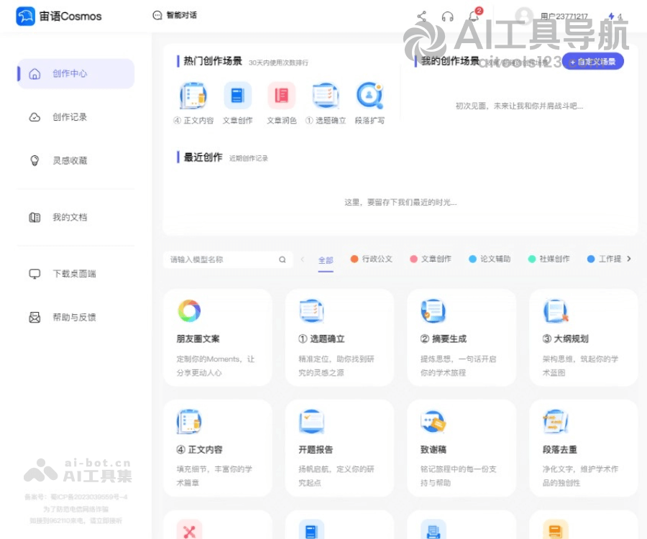This screenshot has height=539, width=647.
Task: Click the orange card icon in the bottom row
Action: point(556,530)
